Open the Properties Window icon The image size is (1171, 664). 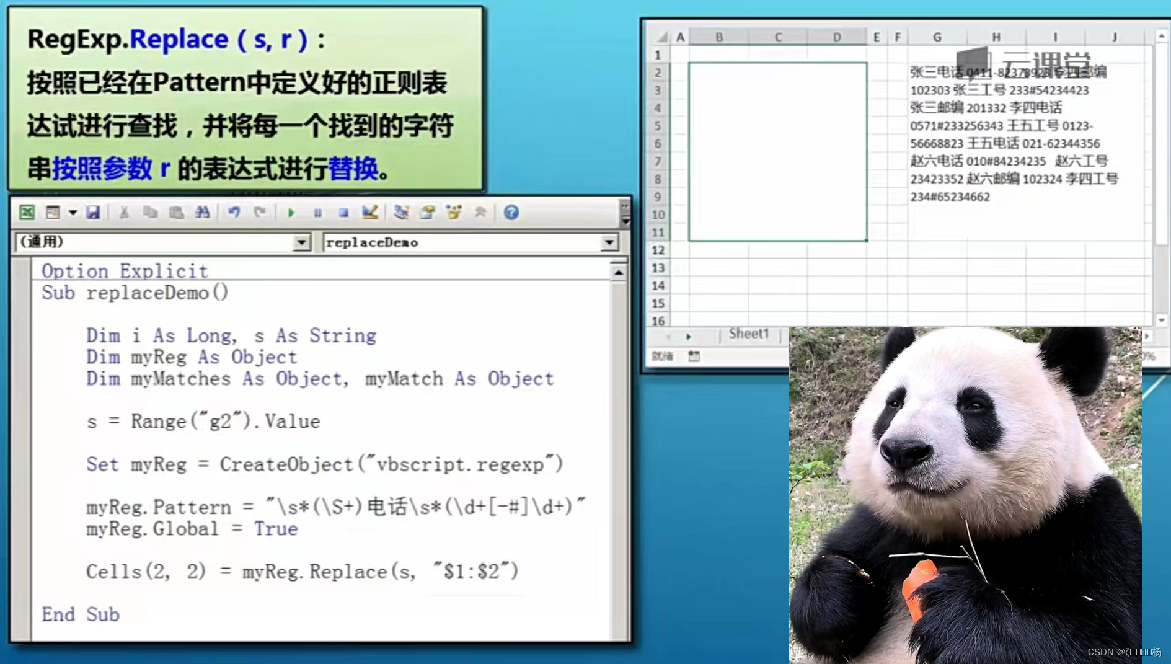point(428,213)
